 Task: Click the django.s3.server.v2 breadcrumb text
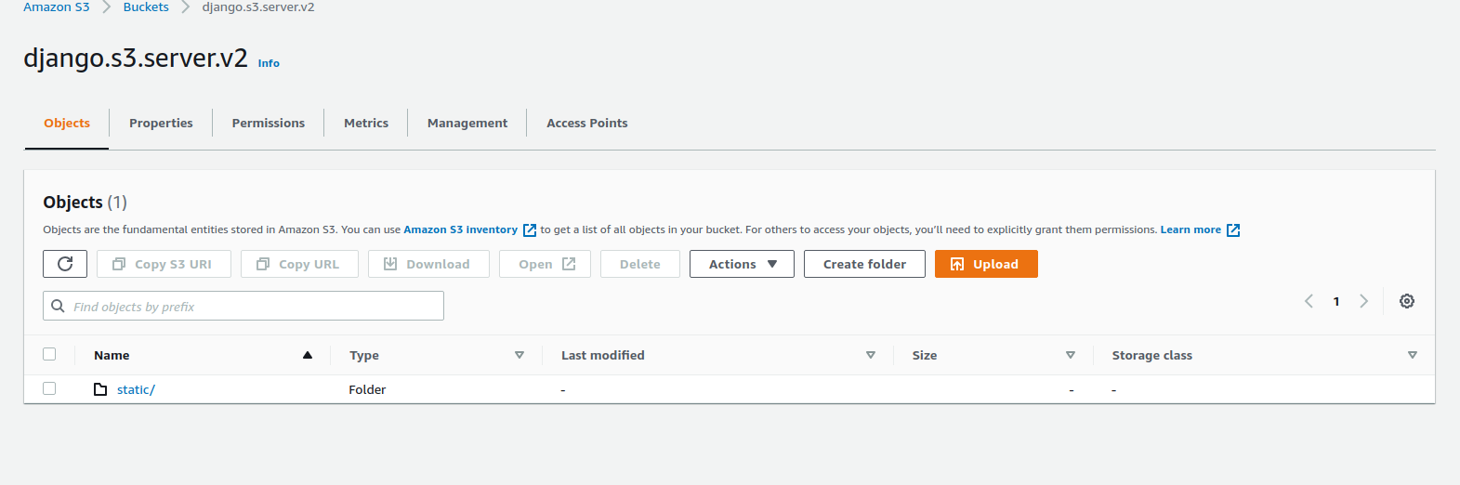point(258,7)
